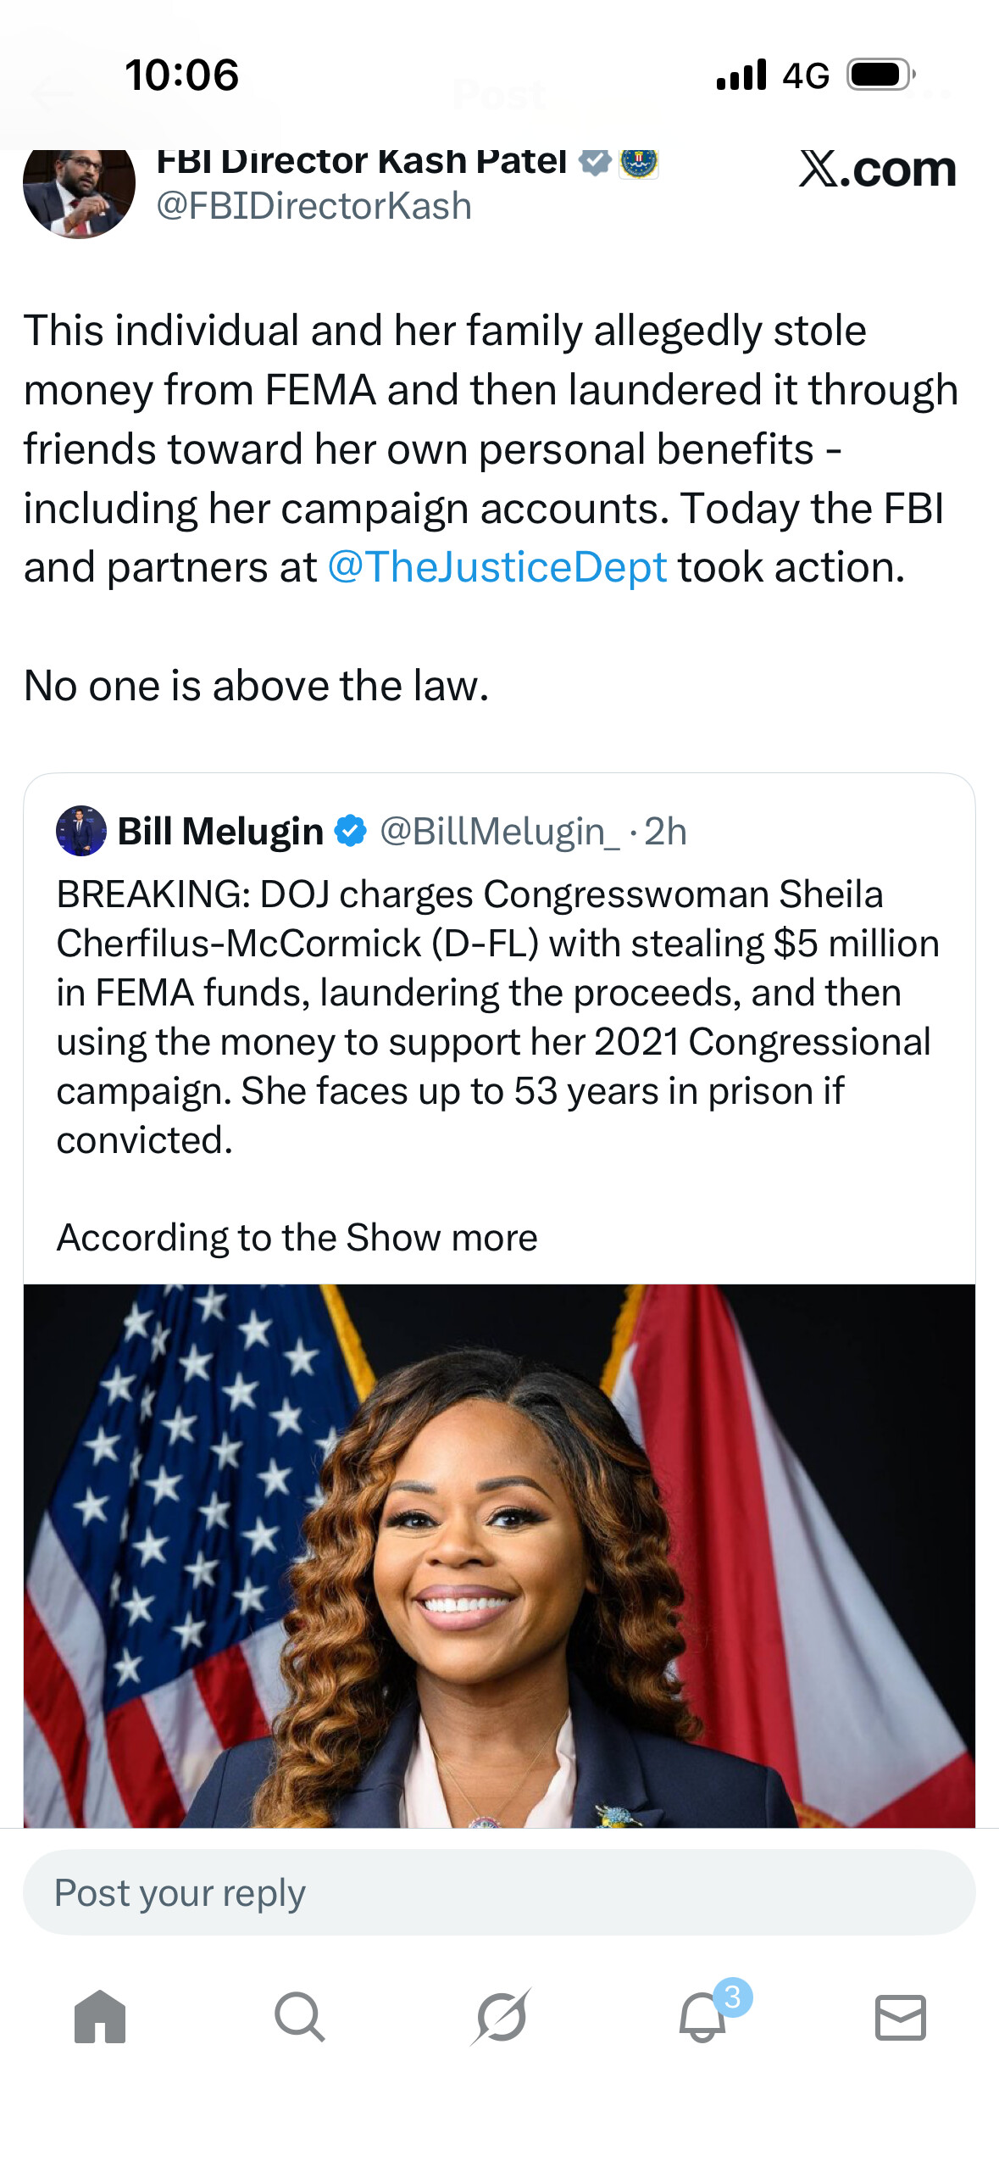This screenshot has width=999, height=2167.
Task: Focus the Post your reply field
Action: click(499, 1892)
